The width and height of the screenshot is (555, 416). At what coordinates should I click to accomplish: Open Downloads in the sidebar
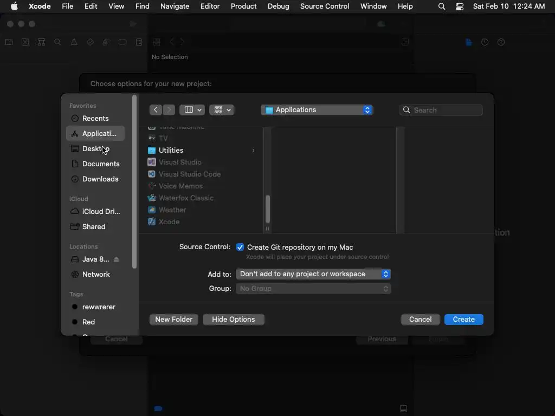[x=95, y=179]
